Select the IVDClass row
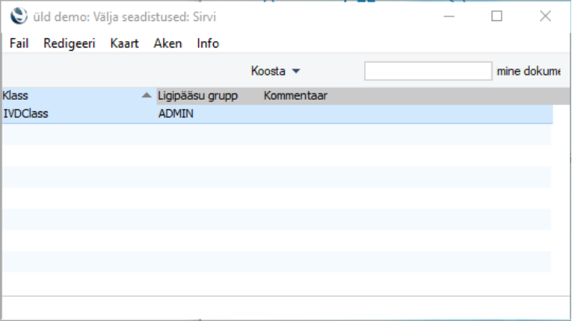This screenshot has height=321, width=572. 278,114
